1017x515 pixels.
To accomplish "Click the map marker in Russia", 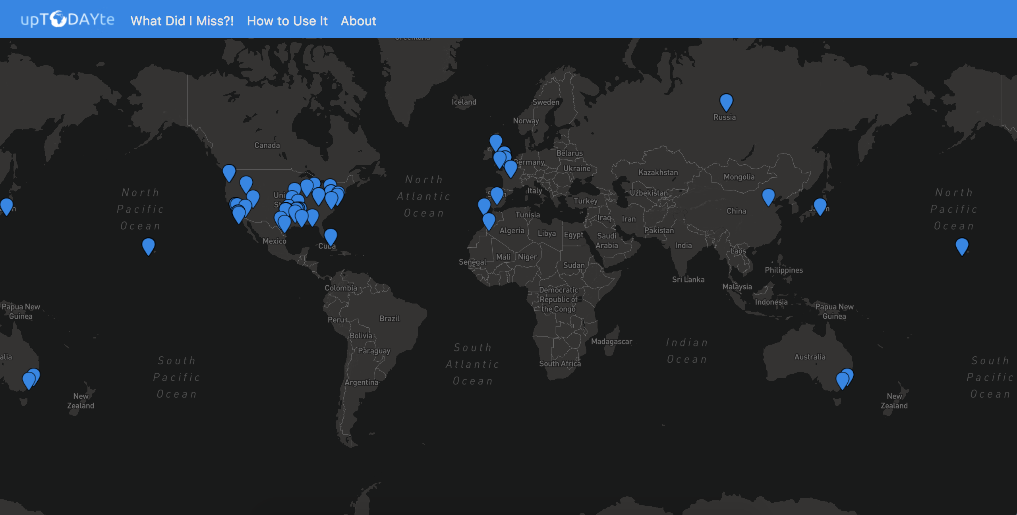I will [726, 101].
